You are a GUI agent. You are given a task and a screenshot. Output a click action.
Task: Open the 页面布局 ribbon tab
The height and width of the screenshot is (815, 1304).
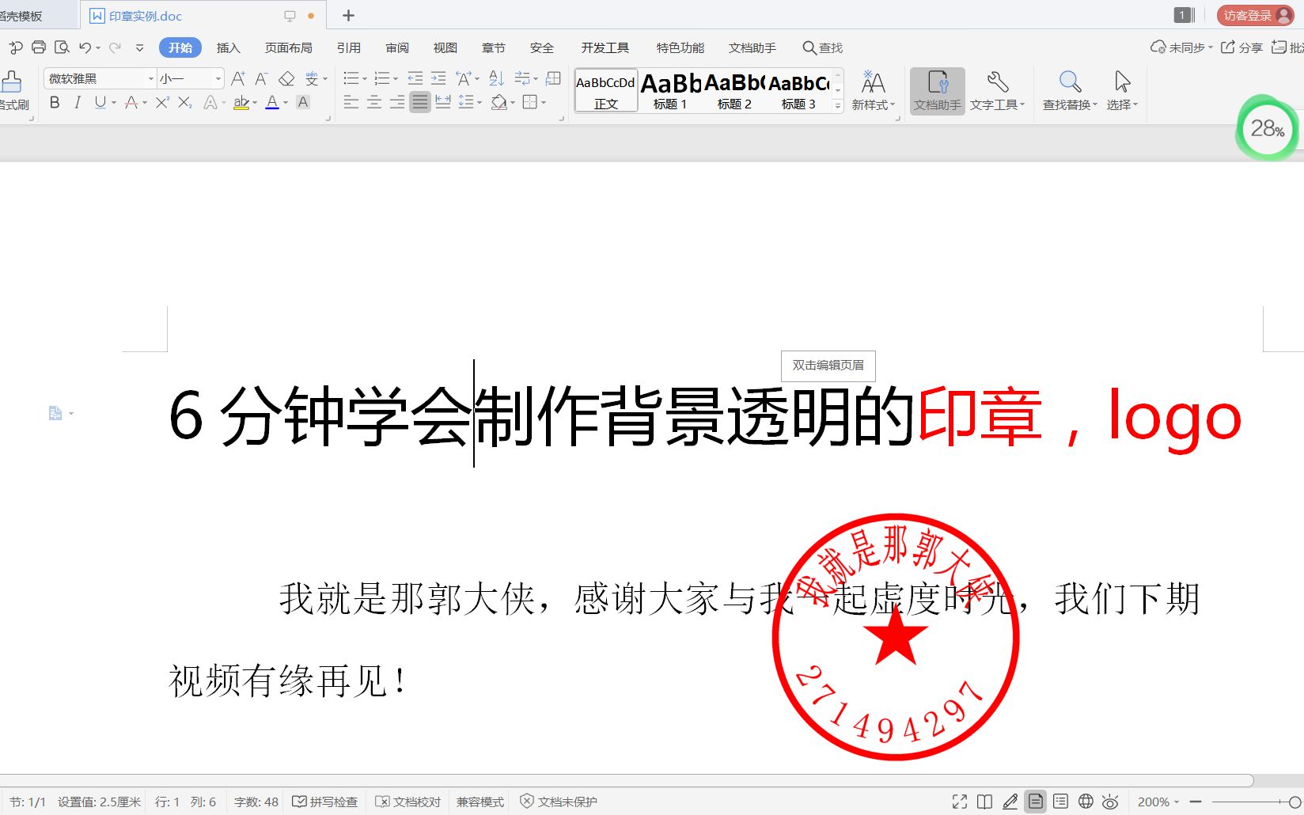(287, 47)
